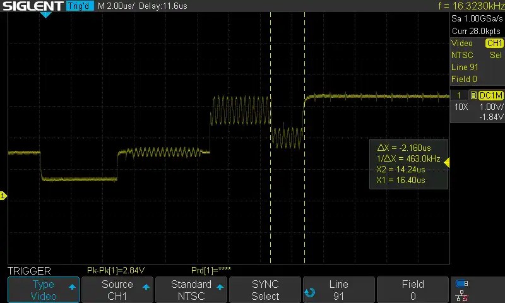
Task: Toggle the CH1 trigger source badge
Action: (493, 44)
